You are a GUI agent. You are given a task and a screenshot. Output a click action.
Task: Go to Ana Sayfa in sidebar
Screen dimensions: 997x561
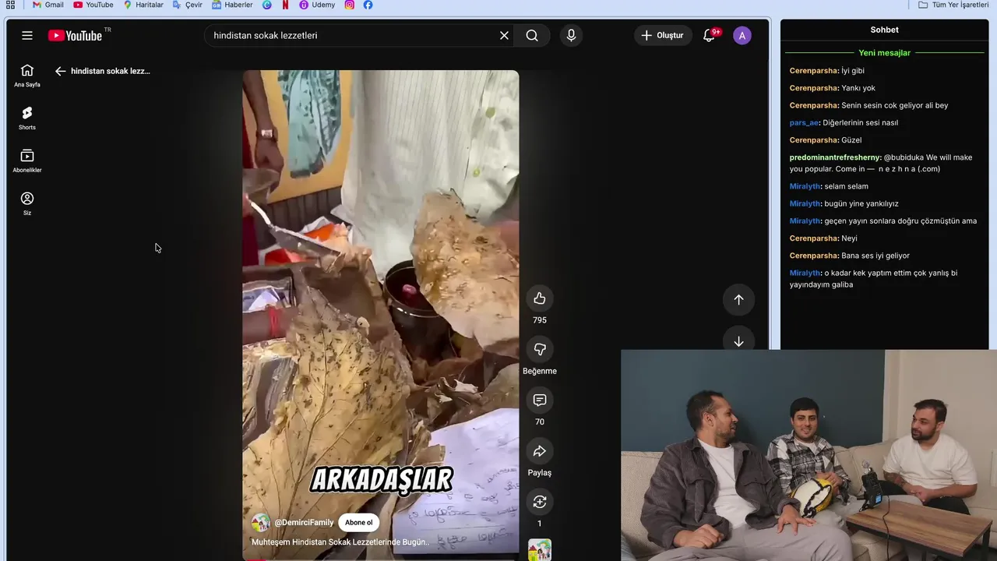tap(27, 76)
